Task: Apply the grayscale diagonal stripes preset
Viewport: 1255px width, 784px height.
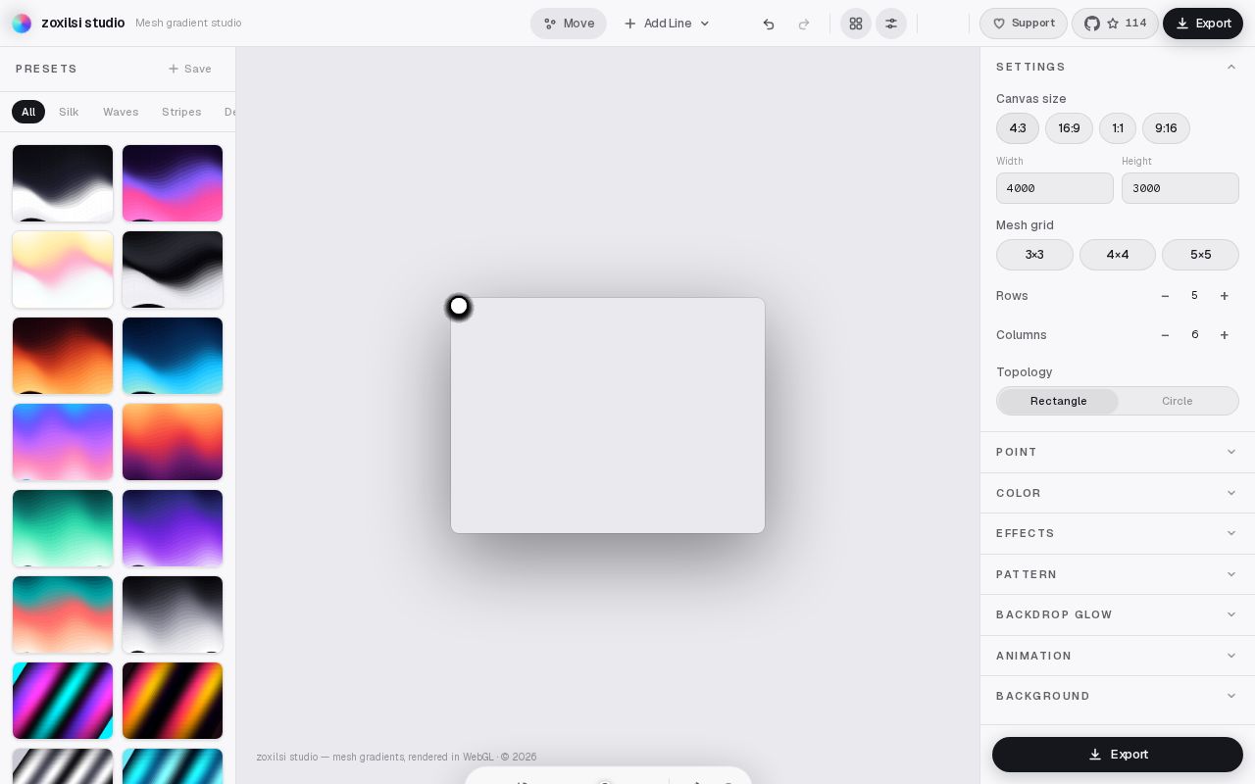Action: pos(63,766)
